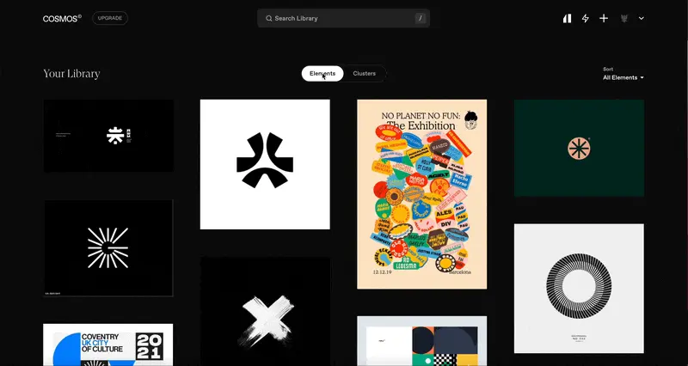The image size is (688, 366).
Task: Open the profile avatar icon
Action: [624, 18]
